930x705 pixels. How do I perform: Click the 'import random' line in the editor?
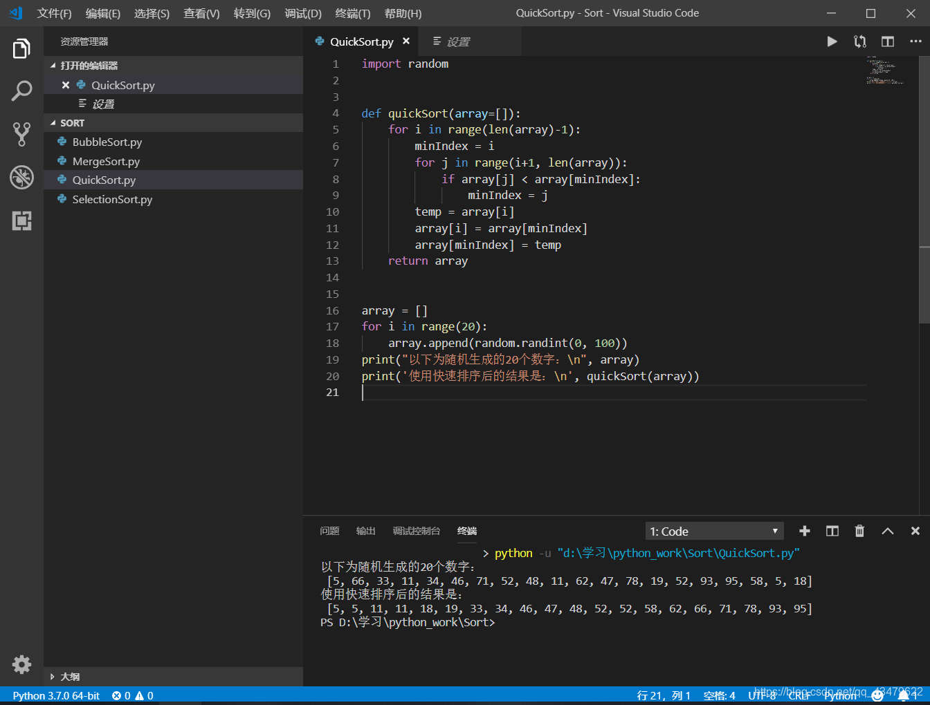tap(405, 64)
